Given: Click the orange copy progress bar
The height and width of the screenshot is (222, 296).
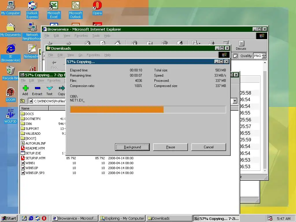Looking at the screenshot, I should [148, 110].
